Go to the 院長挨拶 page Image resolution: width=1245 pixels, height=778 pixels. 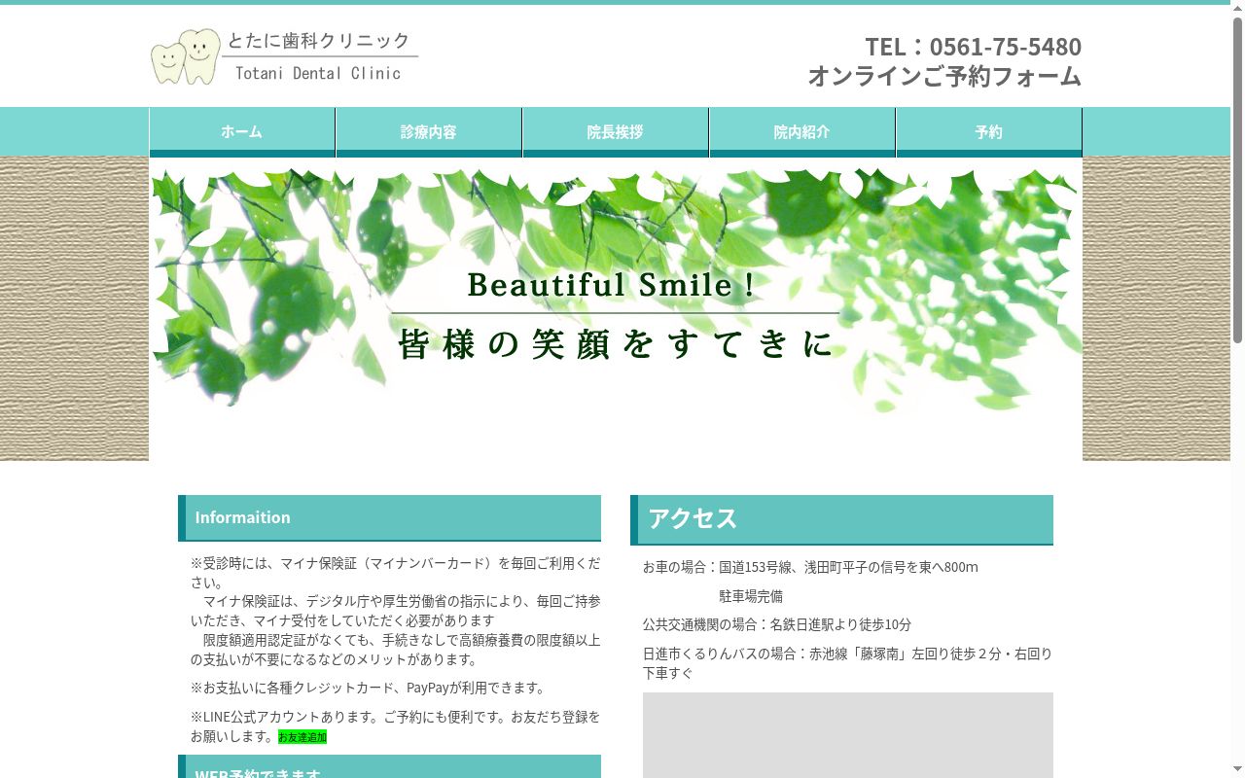pos(616,132)
